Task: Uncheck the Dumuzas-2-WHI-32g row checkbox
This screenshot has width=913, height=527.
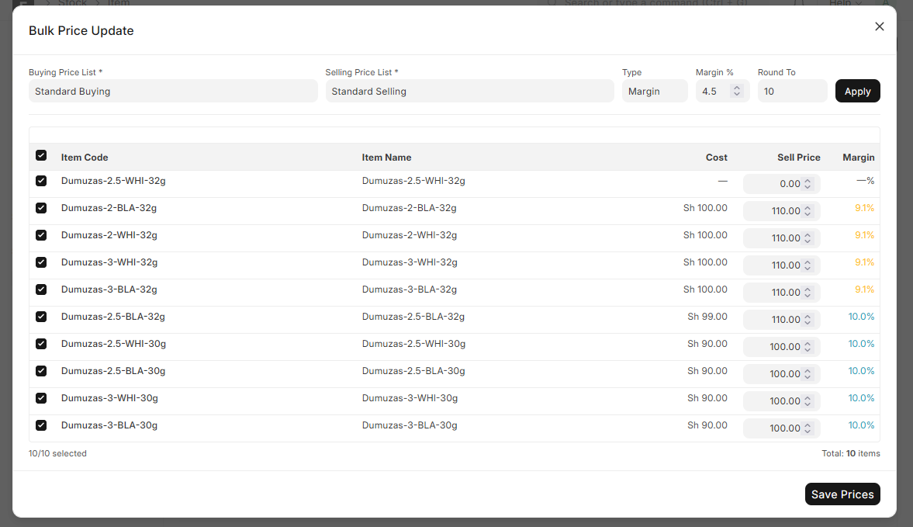Action: pos(41,235)
